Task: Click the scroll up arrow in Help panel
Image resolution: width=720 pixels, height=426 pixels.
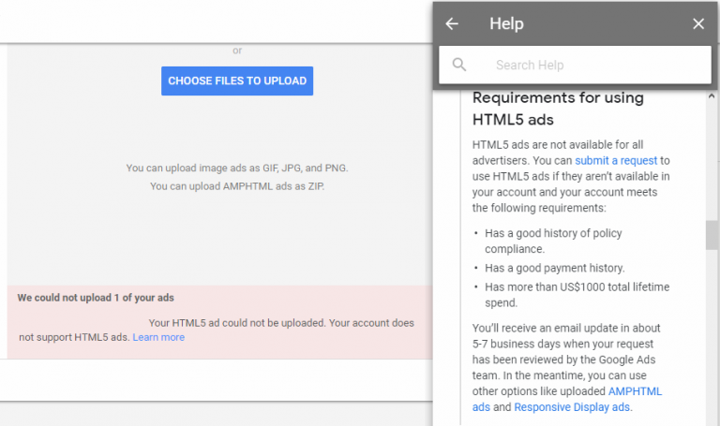Action: (712, 96)
